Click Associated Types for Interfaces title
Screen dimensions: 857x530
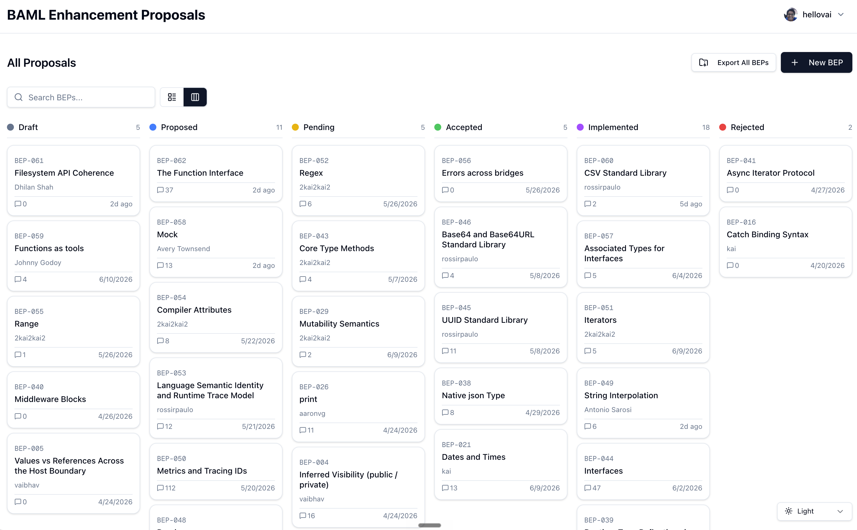pos(624,253)
